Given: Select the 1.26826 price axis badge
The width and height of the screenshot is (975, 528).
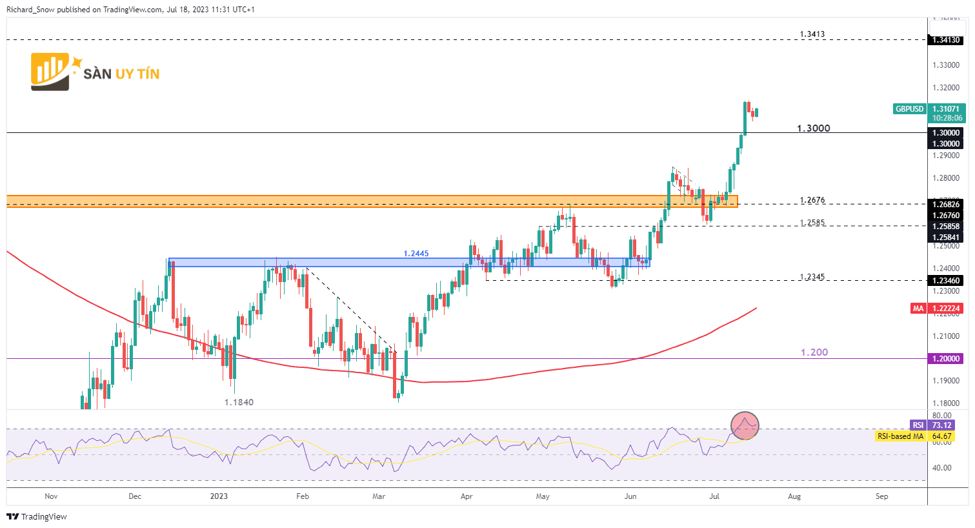Looking at the screenshot, I should click(947, 205).
